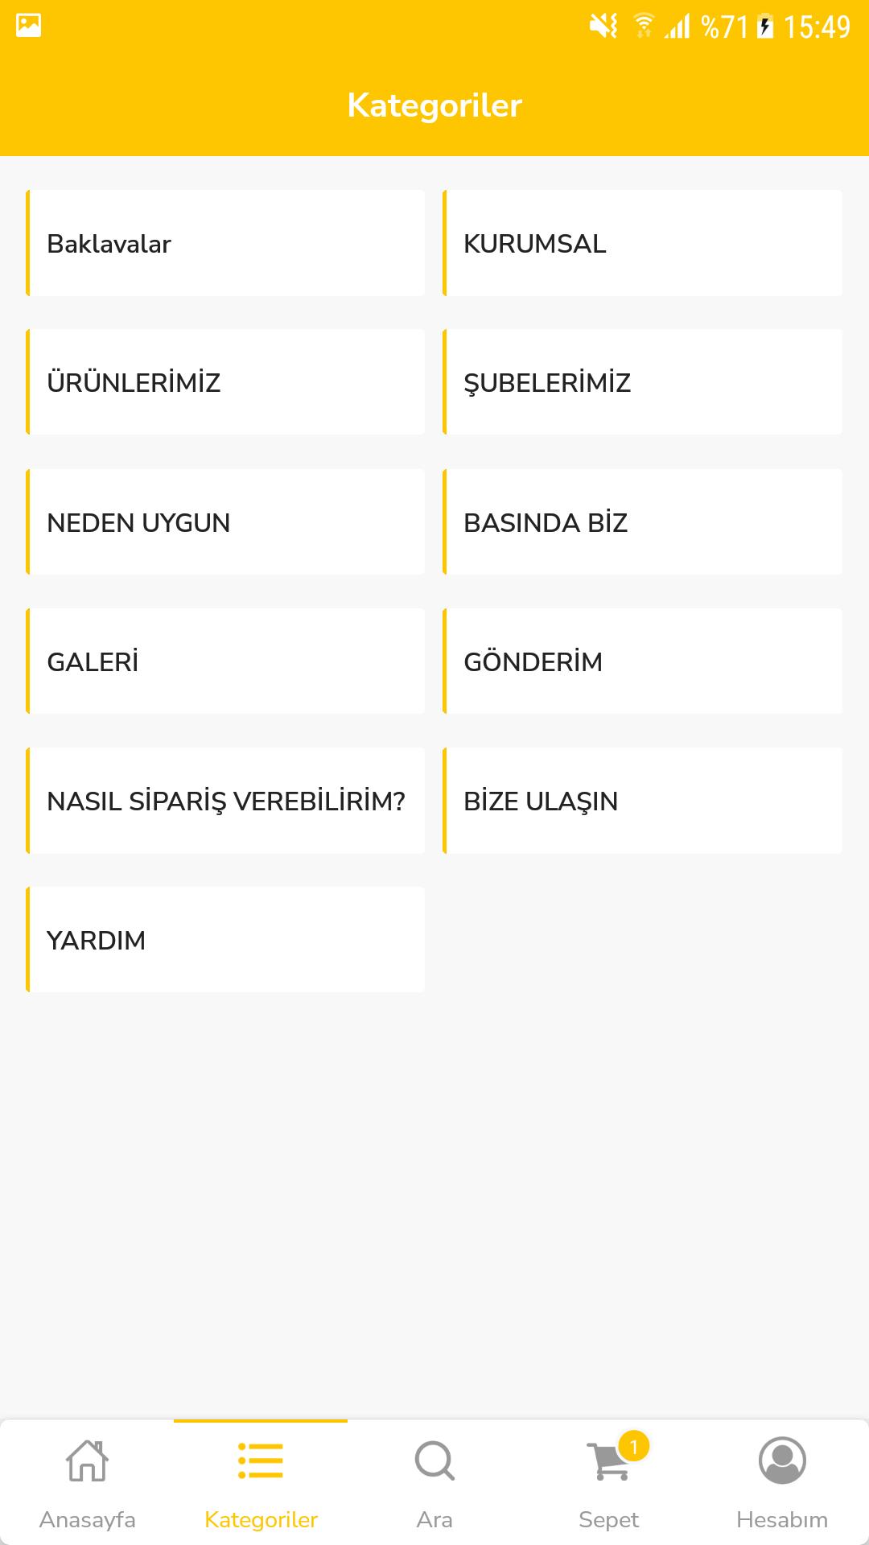Select the YARDIM help tile
Screen dimensions: 869x1545
click(x=225, y=940)
